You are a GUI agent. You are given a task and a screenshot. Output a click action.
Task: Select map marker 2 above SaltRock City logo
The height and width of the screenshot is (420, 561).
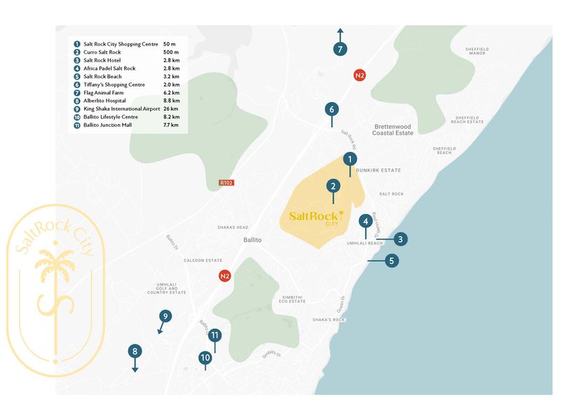tap(333, 186)
